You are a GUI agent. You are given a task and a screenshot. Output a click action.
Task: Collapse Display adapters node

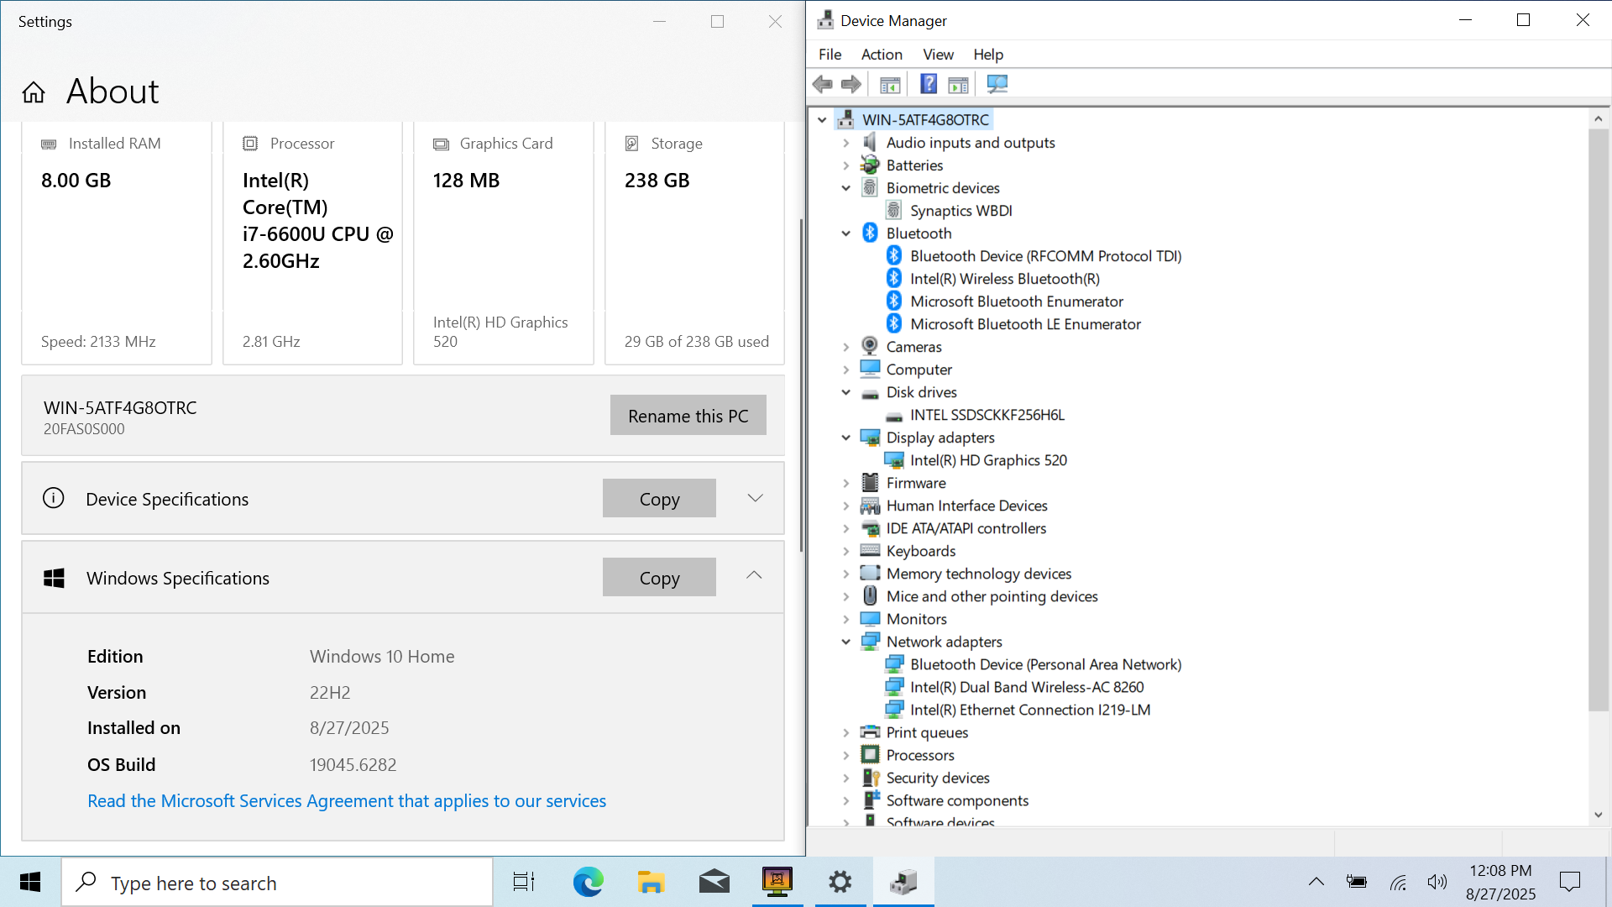(x=846, y=438)
